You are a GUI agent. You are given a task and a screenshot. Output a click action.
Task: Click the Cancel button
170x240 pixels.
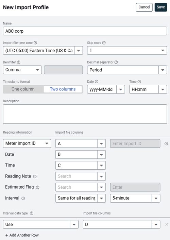click(144, 7)
